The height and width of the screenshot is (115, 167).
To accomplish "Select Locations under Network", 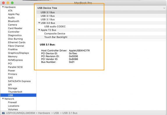I will coord(13,106).
